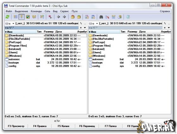Image resolution: width=177 pixels, height=134 pixels.
Task: Go forward with right arrow icon
Action: (x=64, y=17)
